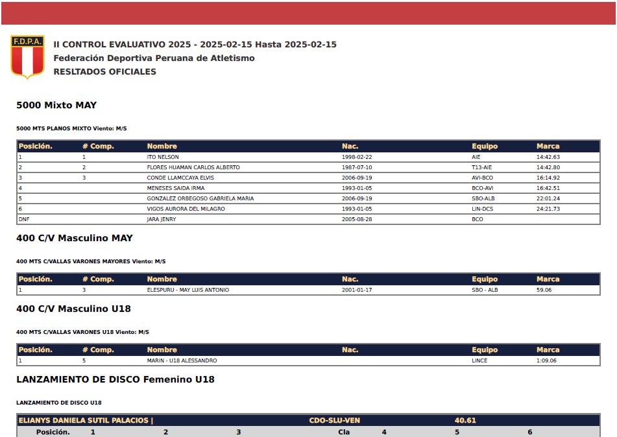Click FLORES HUAMAN CARLOS ALBERTO entry
Viewport: 617px width, 437px height.
pyautogui.click(x=193, y=167)
